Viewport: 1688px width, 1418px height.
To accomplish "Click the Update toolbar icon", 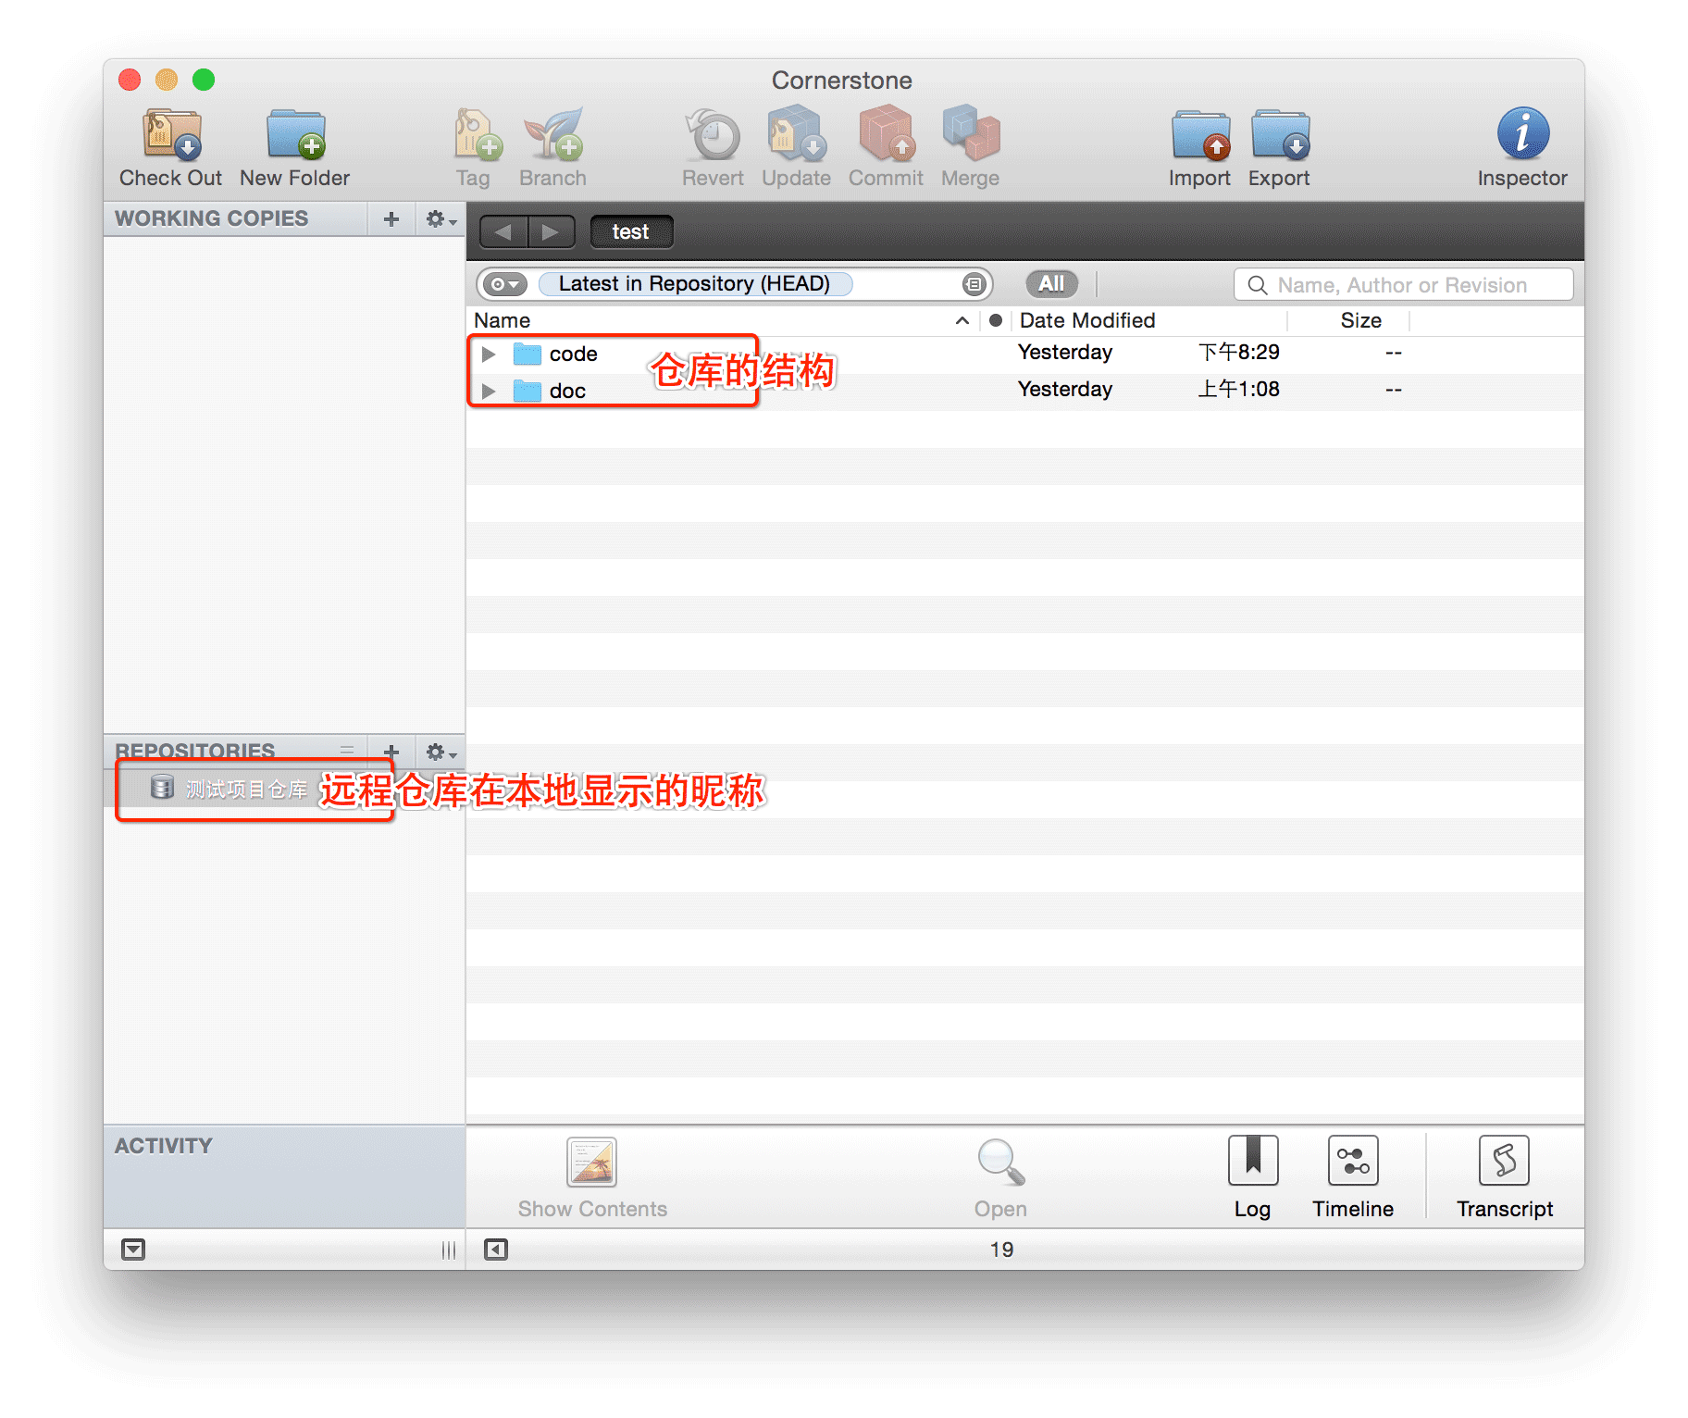I will coord(796,135).
